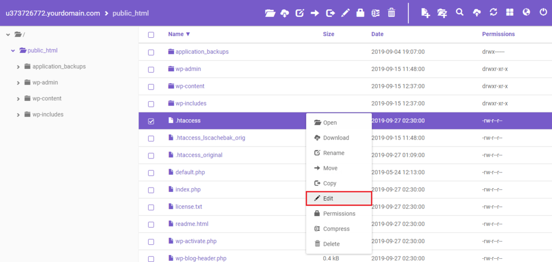Click the New Folder icon in the toolbar
Image resolution: width=552 pixels, height=262 pixels.
point(442,12)
